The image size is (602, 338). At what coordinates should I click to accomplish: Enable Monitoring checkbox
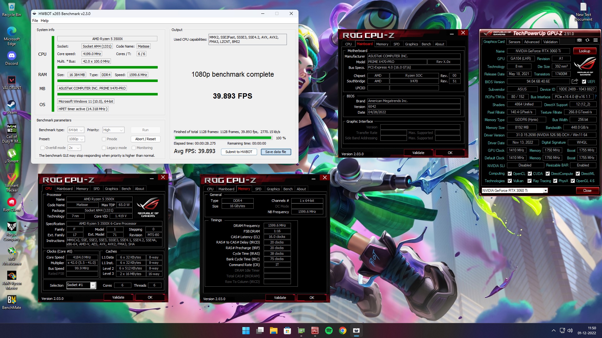click(134, 148)
